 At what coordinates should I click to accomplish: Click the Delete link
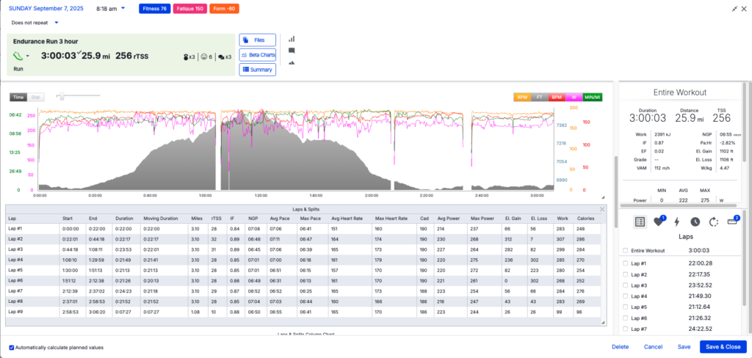(620, 347)
